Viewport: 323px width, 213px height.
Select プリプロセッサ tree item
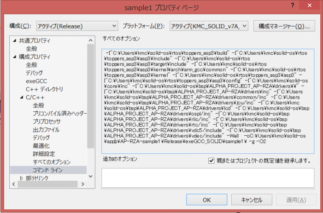(46, 121)
